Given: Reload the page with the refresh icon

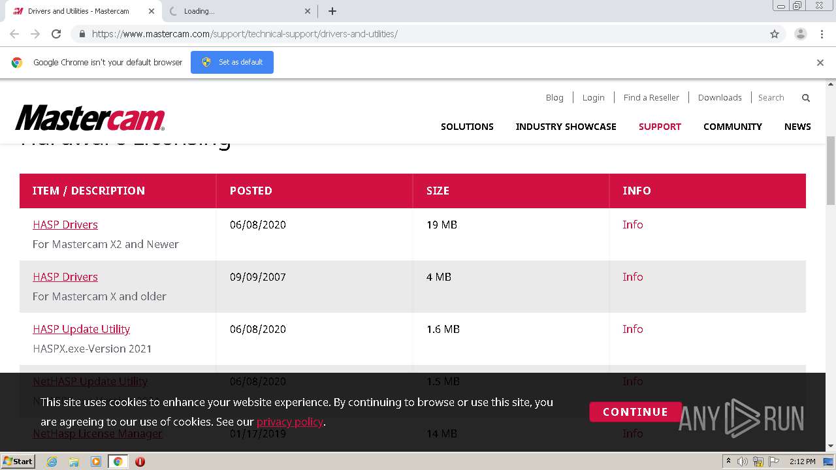Looking at the screenshot, I should [x=56, y=34].
